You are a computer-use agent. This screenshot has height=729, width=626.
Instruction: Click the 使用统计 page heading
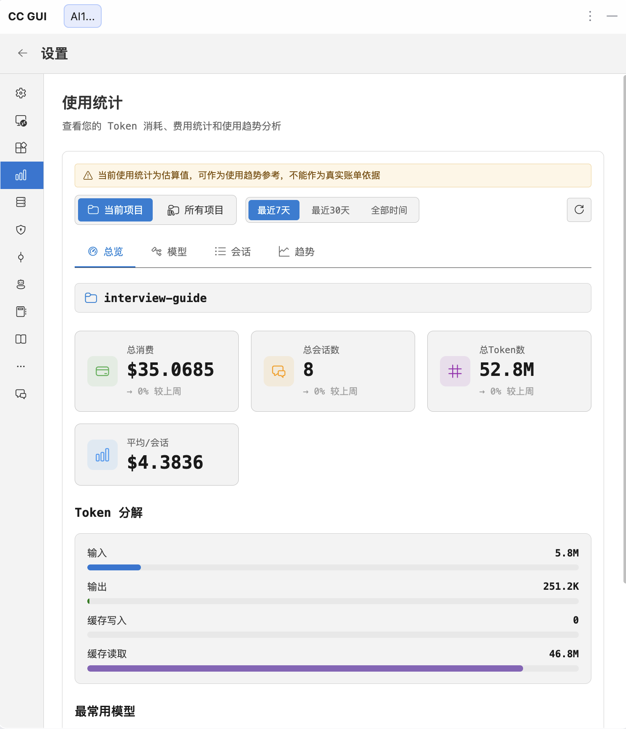[92, 103]
